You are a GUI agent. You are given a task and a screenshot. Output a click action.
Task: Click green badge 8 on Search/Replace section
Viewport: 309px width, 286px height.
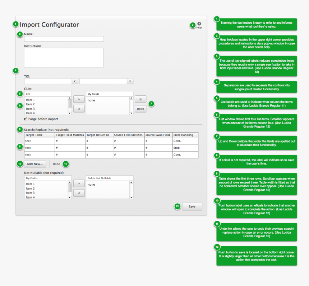tap(20, 129)
